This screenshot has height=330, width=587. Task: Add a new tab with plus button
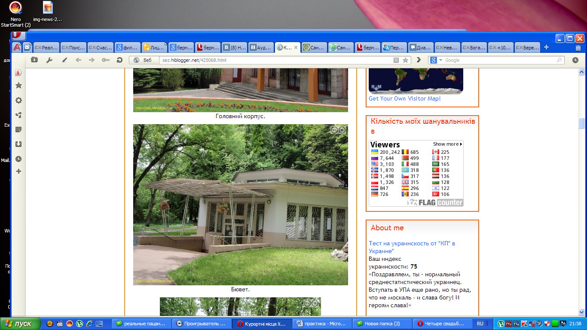point(547,47)
